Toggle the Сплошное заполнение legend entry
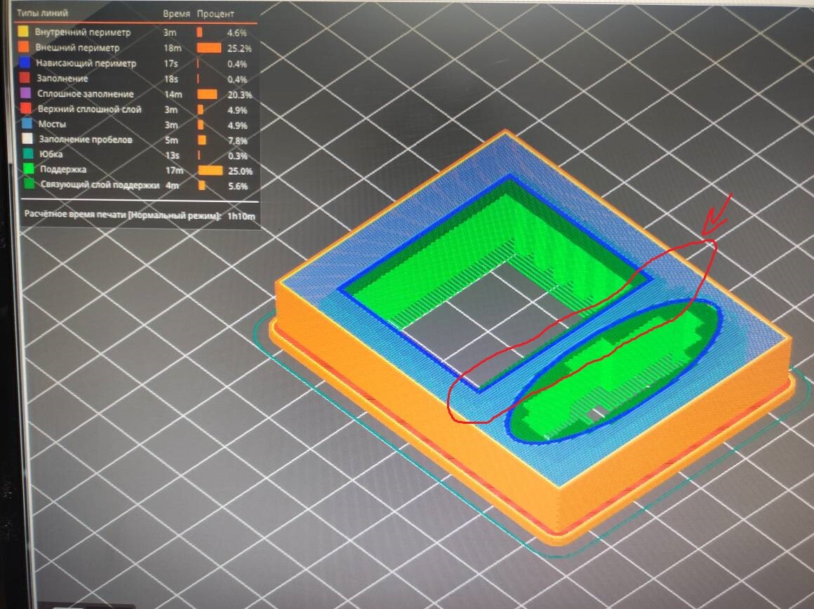 tap(86, 94)
